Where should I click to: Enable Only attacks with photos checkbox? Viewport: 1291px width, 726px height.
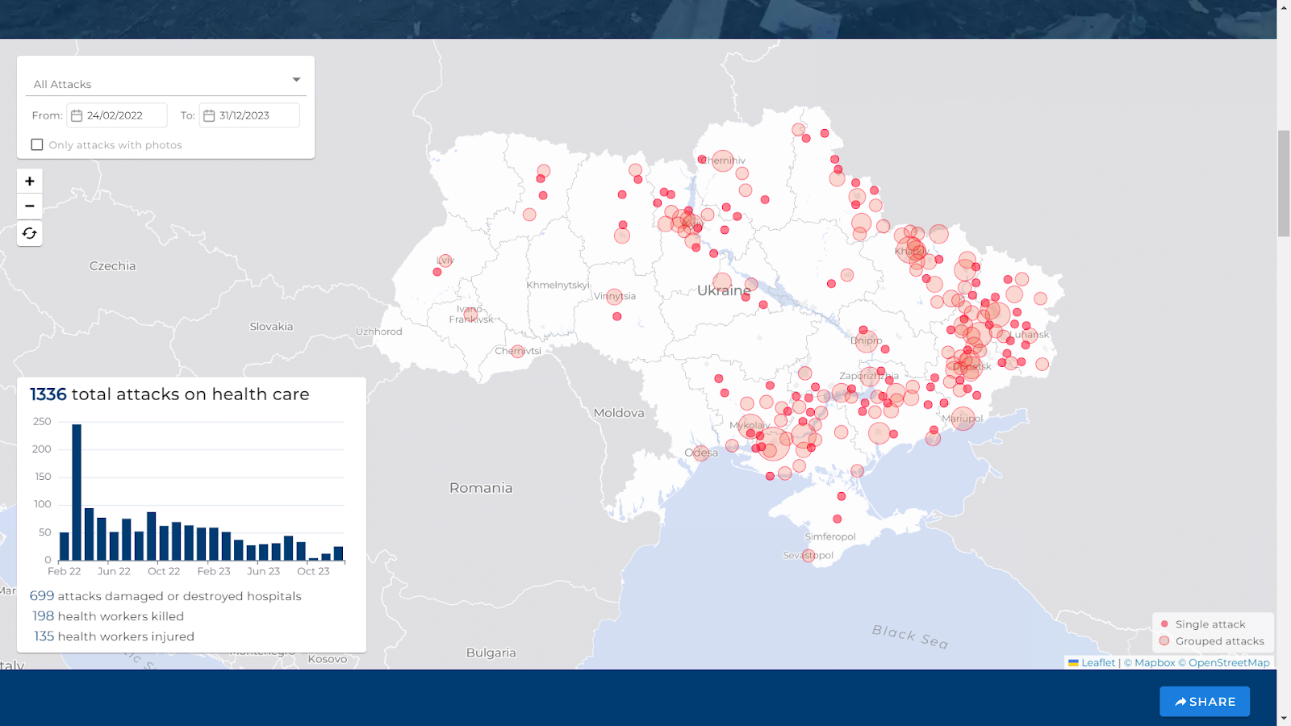coord(37,144)
